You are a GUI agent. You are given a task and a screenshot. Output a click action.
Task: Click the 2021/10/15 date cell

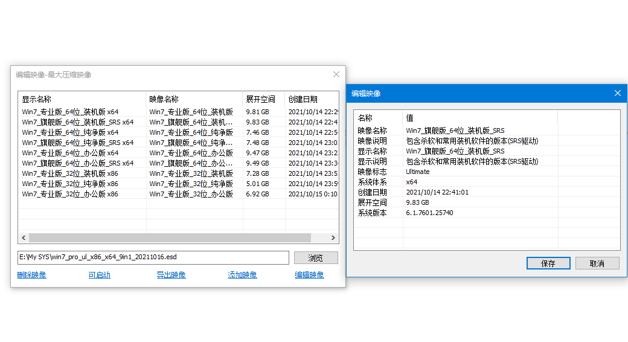[x=313, y=193]
